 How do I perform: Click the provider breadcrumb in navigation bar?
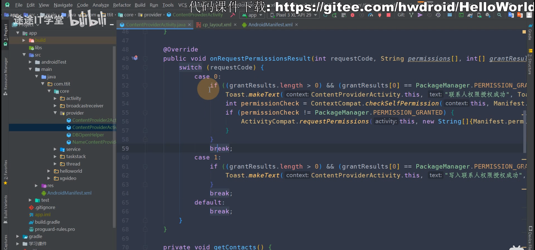point(153,15)
